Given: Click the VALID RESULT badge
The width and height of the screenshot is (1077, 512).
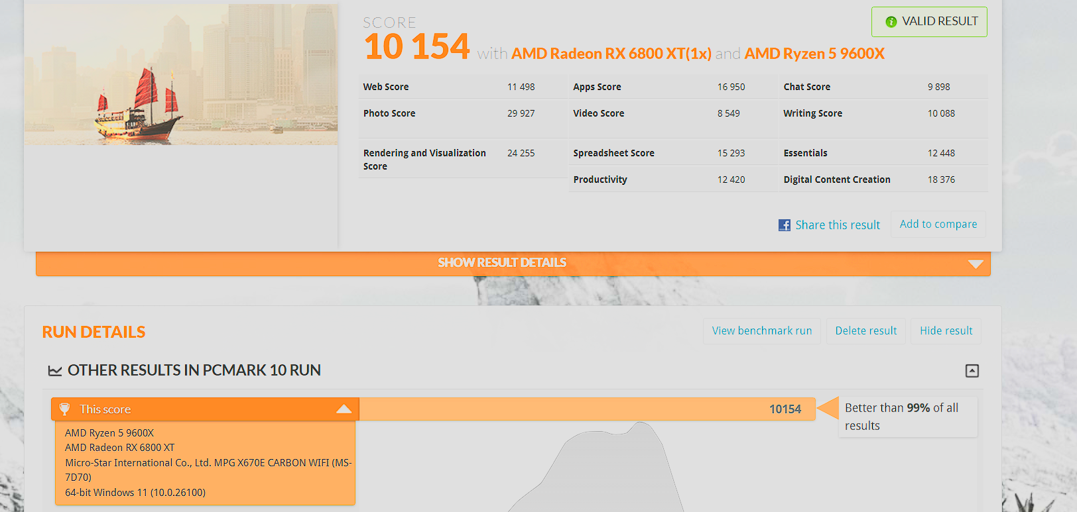Looking at the screenshot, I should (x=929, y=22).
